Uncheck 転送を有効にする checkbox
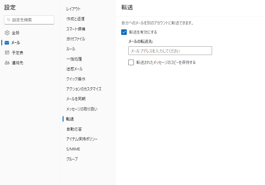The image size is (265, 185). [x=124, y=32]
